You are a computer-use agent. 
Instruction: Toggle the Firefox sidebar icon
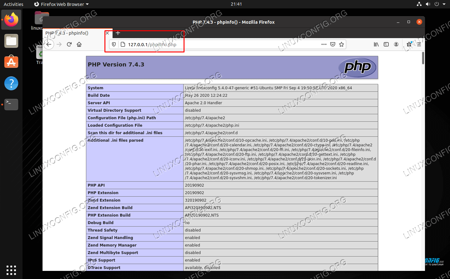pos(386,44)
